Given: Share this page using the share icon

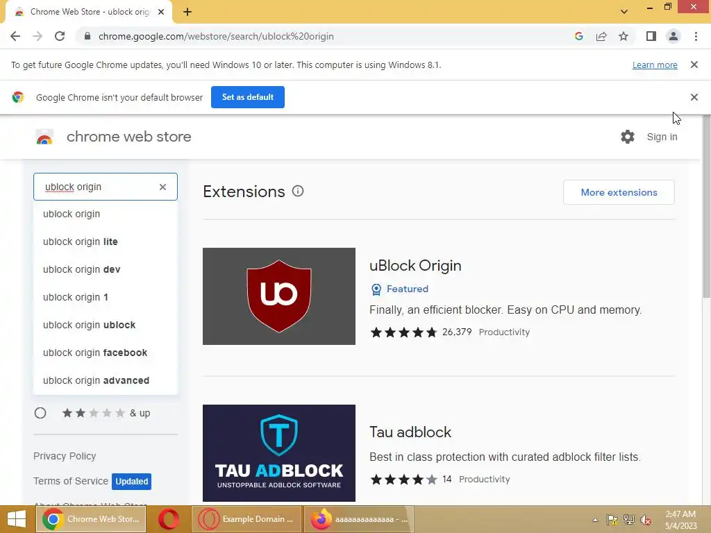Looking at the screenshot, I should tap(601, 36).
